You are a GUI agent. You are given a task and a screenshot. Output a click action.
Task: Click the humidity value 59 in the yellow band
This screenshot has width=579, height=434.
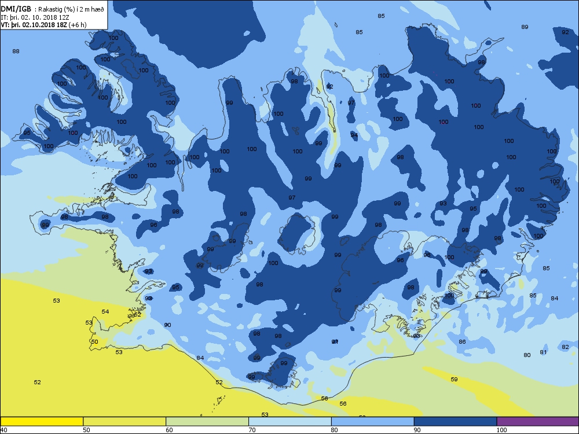454,380
